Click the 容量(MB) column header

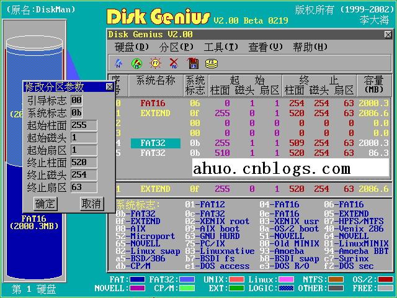tap(373, 85)
